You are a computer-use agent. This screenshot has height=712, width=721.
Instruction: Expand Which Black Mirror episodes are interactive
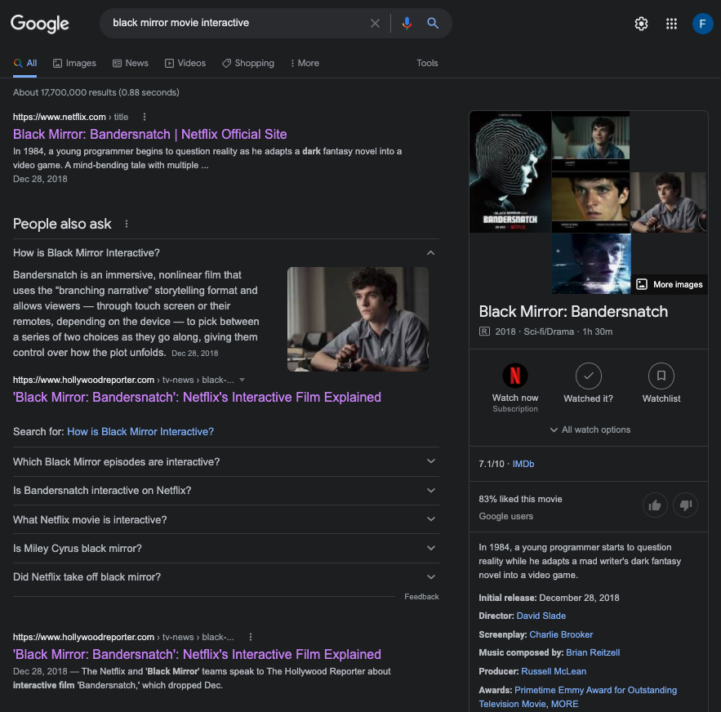coord(226,462)
